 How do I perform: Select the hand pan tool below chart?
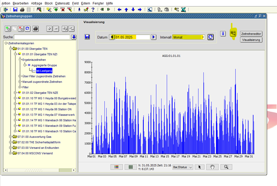pos(212,167)
